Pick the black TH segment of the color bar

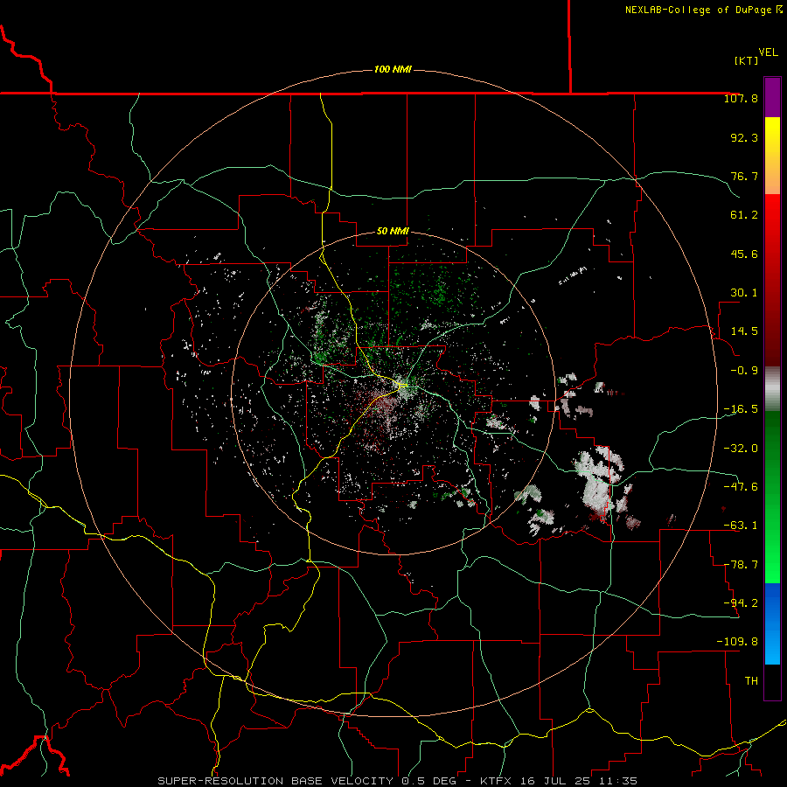point(772,682)
